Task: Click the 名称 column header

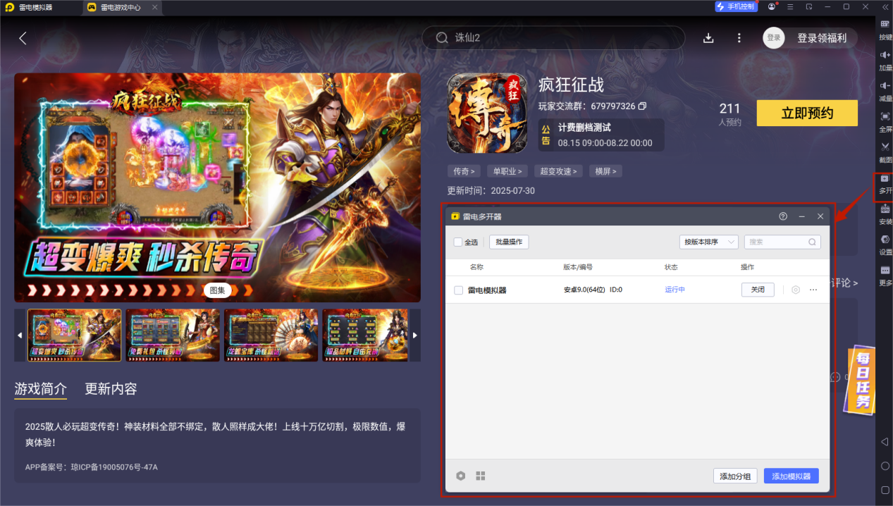Action: coord(476,267)
